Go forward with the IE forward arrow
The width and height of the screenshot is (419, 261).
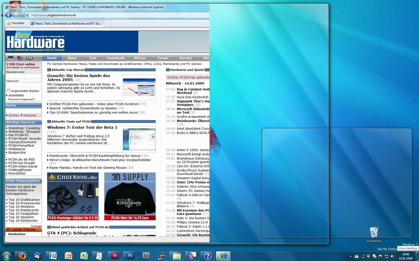(x=16, y=15)
